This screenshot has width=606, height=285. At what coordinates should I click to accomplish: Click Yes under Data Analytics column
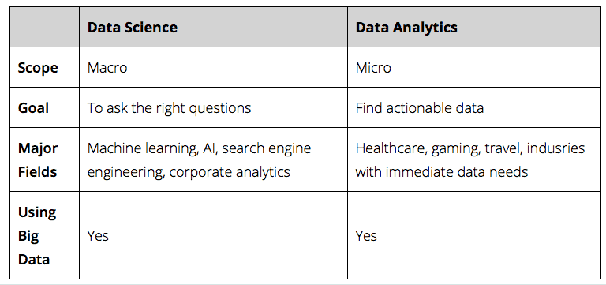tap(366, 235)
